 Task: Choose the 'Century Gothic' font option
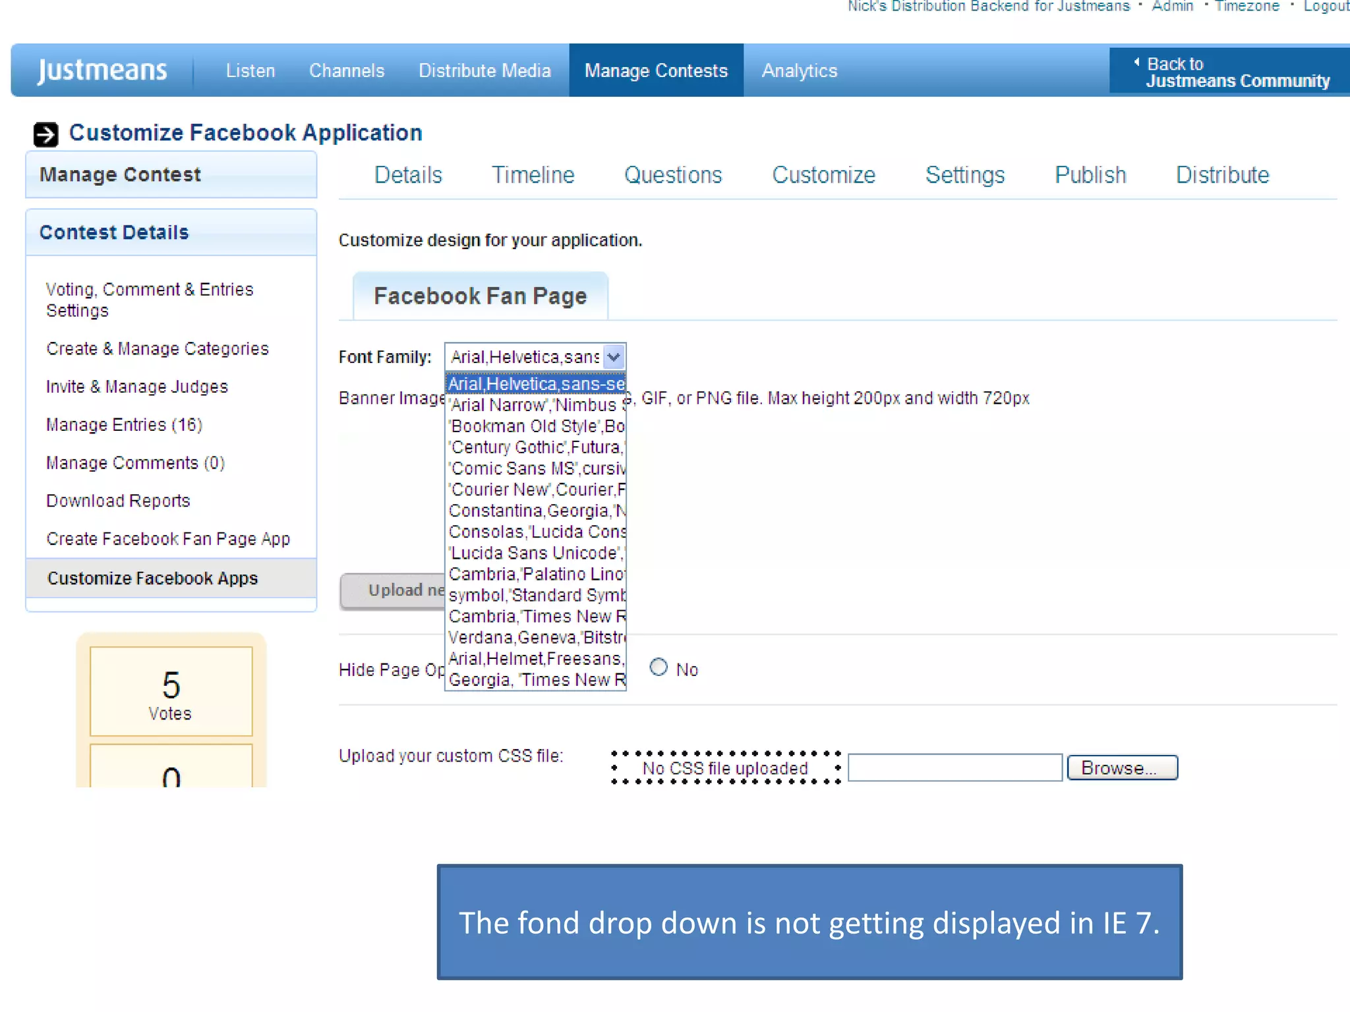coord(536,447)
